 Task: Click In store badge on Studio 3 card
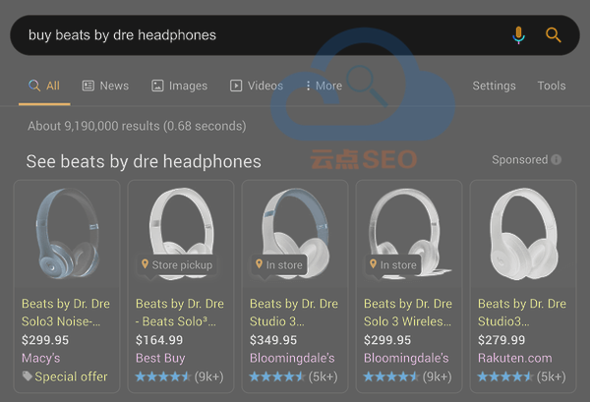point(279,265)
